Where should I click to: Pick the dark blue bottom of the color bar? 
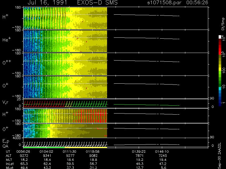click(220, 104)
